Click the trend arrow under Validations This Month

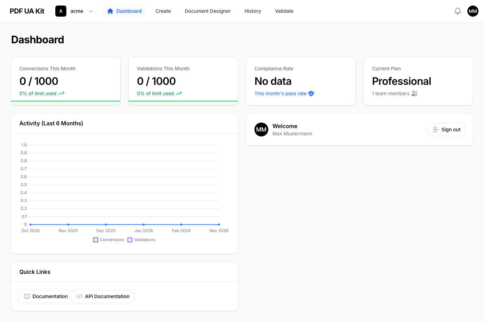[179, 93]
